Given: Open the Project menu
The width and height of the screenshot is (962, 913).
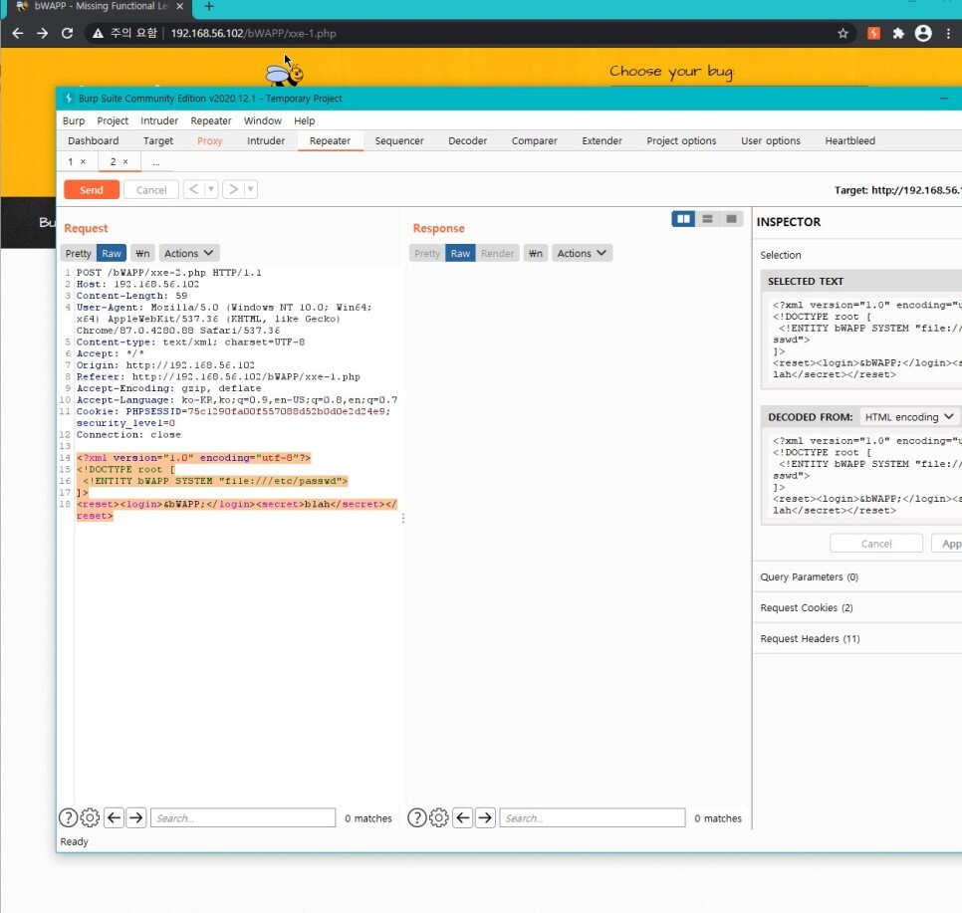Looking at the screenshot, I should (x=113, y=120).
